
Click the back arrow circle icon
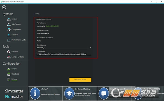coord(4,7)
